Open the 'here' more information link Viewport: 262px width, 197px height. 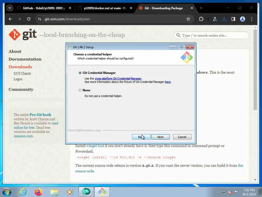[x=168, y=82]
